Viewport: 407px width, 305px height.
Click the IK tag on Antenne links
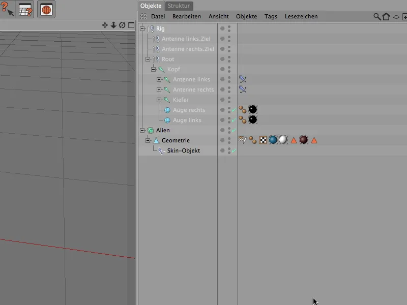243,79
